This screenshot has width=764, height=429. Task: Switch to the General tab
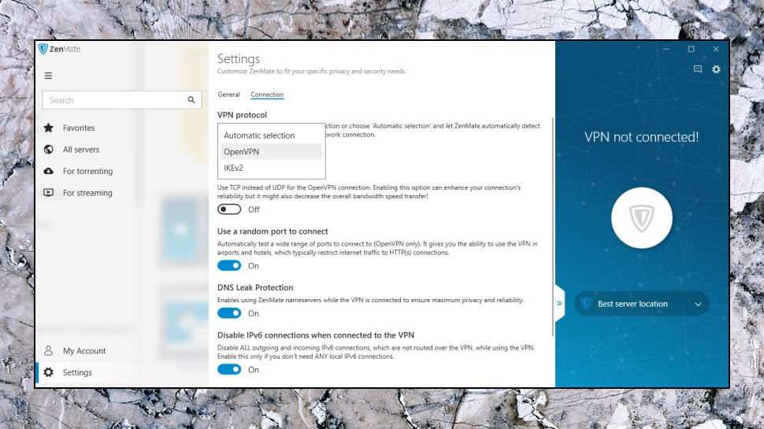tap(228, 94)
